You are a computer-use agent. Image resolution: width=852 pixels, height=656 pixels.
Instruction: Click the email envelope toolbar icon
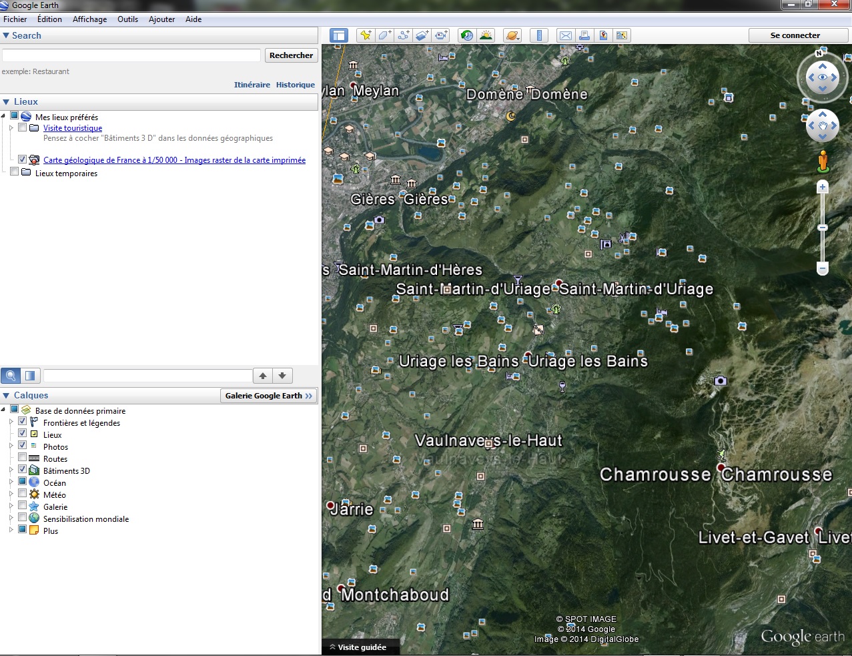(565, 35)
